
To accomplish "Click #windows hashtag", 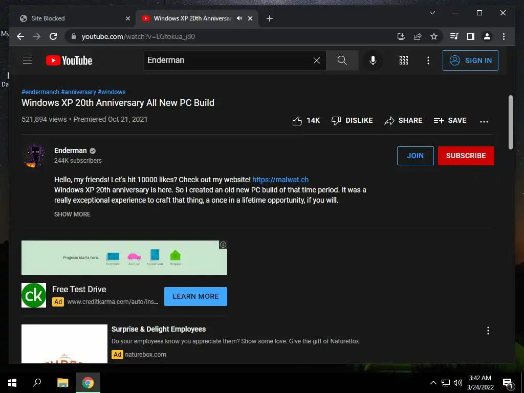I will coord(112,92).
